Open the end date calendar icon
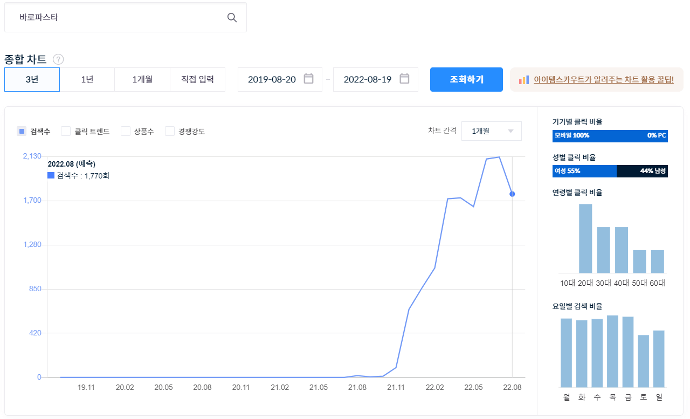690x419 pixels. [x=404, y=79]
